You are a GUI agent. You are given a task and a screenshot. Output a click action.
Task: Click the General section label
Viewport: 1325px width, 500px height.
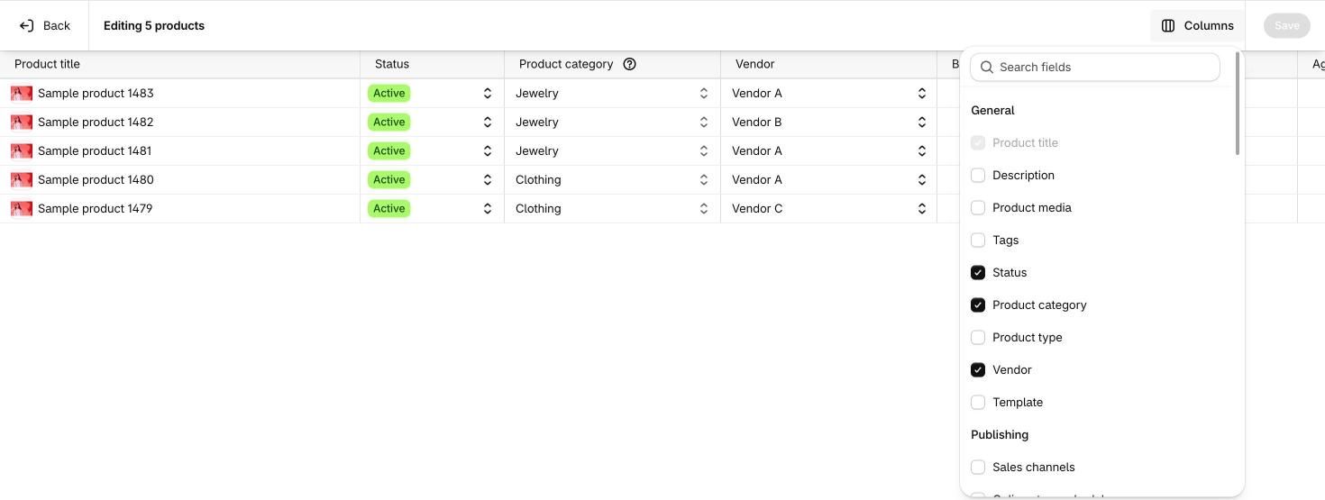[x=992, y=110]
